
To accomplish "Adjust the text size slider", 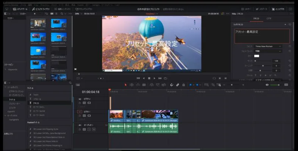I will click(x=263, y=61).
